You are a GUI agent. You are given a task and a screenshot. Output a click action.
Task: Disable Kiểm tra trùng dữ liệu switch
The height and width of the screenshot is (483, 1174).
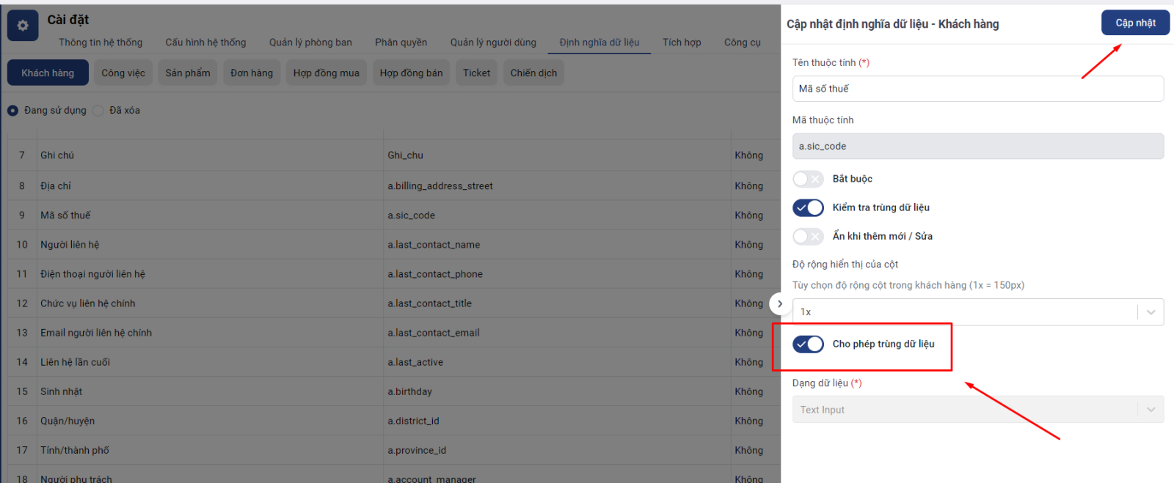(x=808, y=208)
